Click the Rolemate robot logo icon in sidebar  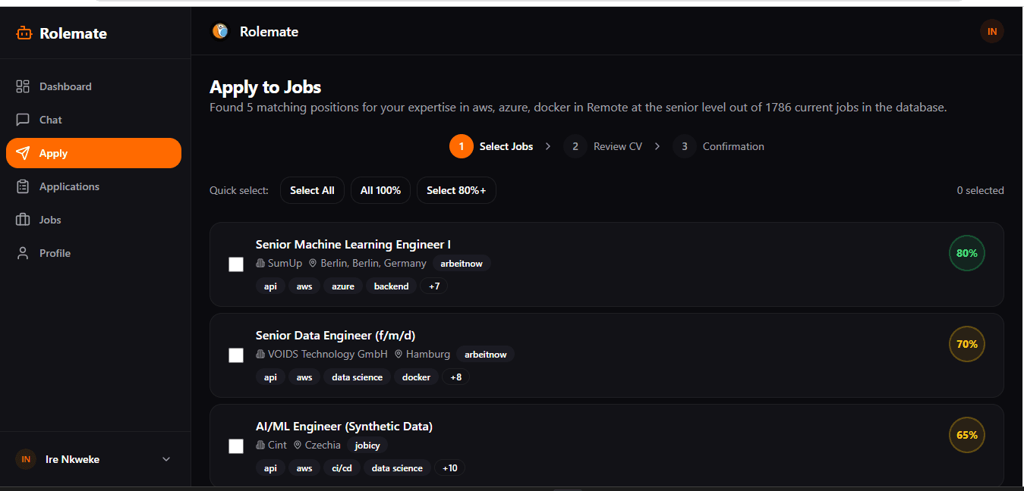24,33
